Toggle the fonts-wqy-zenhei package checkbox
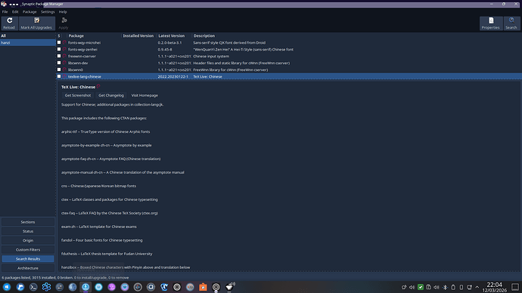This screenshot has width=522, height=293. (59, 49)
